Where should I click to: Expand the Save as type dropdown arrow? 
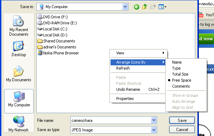pos(154,130)
